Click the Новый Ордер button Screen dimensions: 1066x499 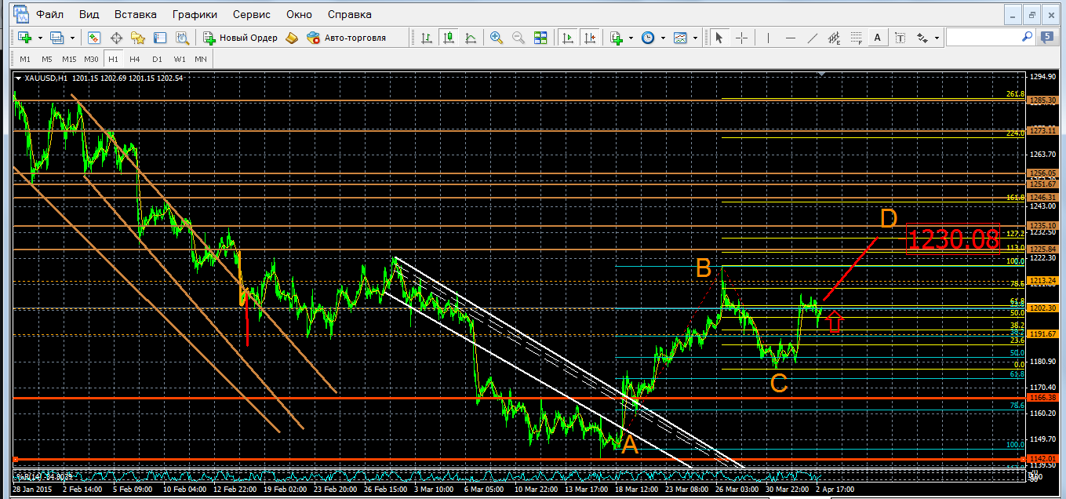(x=240, y=38)
